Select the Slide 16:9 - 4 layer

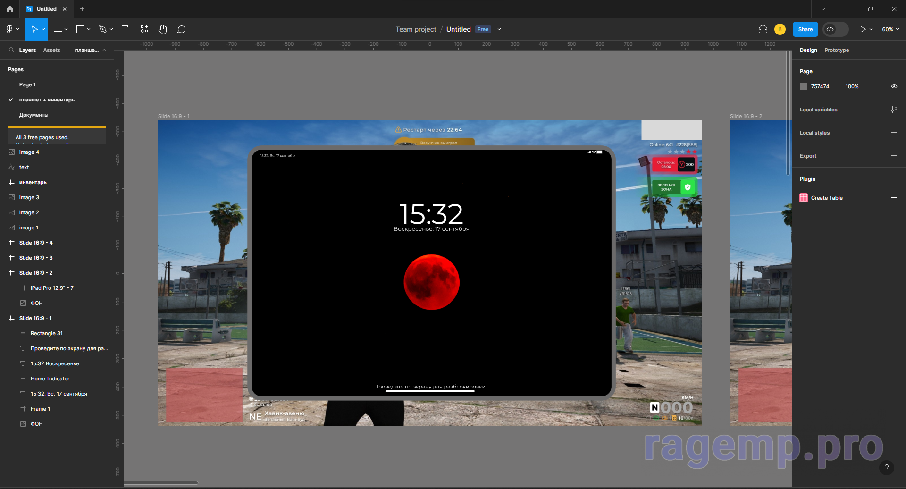57,243
